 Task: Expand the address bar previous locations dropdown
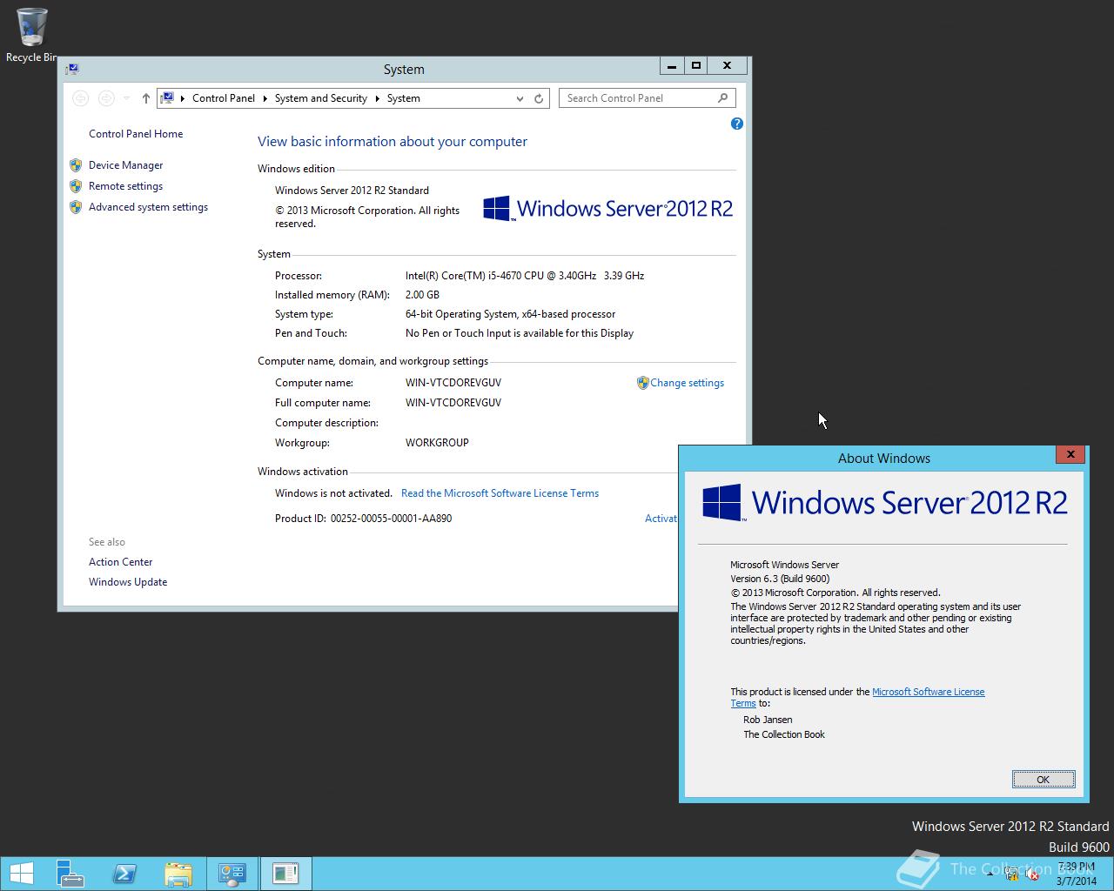pyautogui.click(x=520, y=98)
